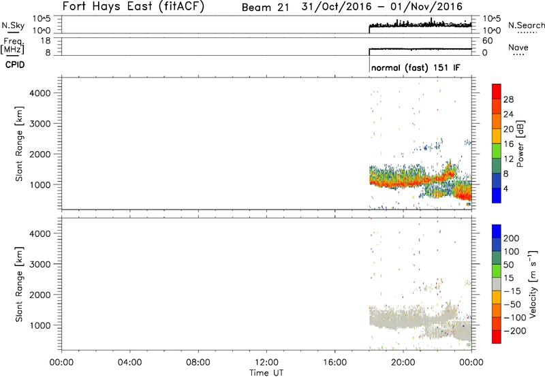This screenshot has width=545, height=377.
Task: Click the 'Power [dB]' color bar label
Action: tap(520, 144)
